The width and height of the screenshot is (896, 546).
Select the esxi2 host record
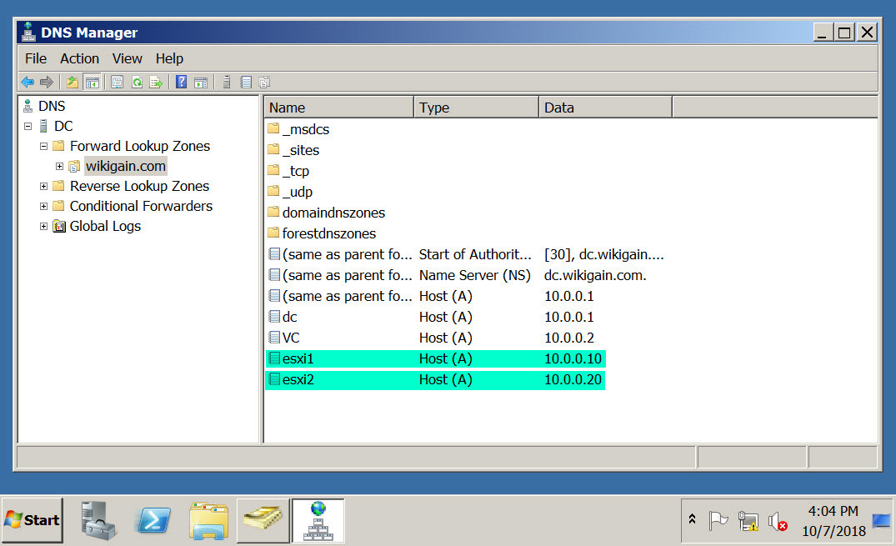click(435, 379)
